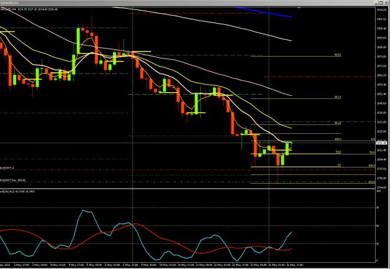This screenshot has height=269, width=390.
Task: Click the symbol H4 price header text
Action: coord(29,9)
